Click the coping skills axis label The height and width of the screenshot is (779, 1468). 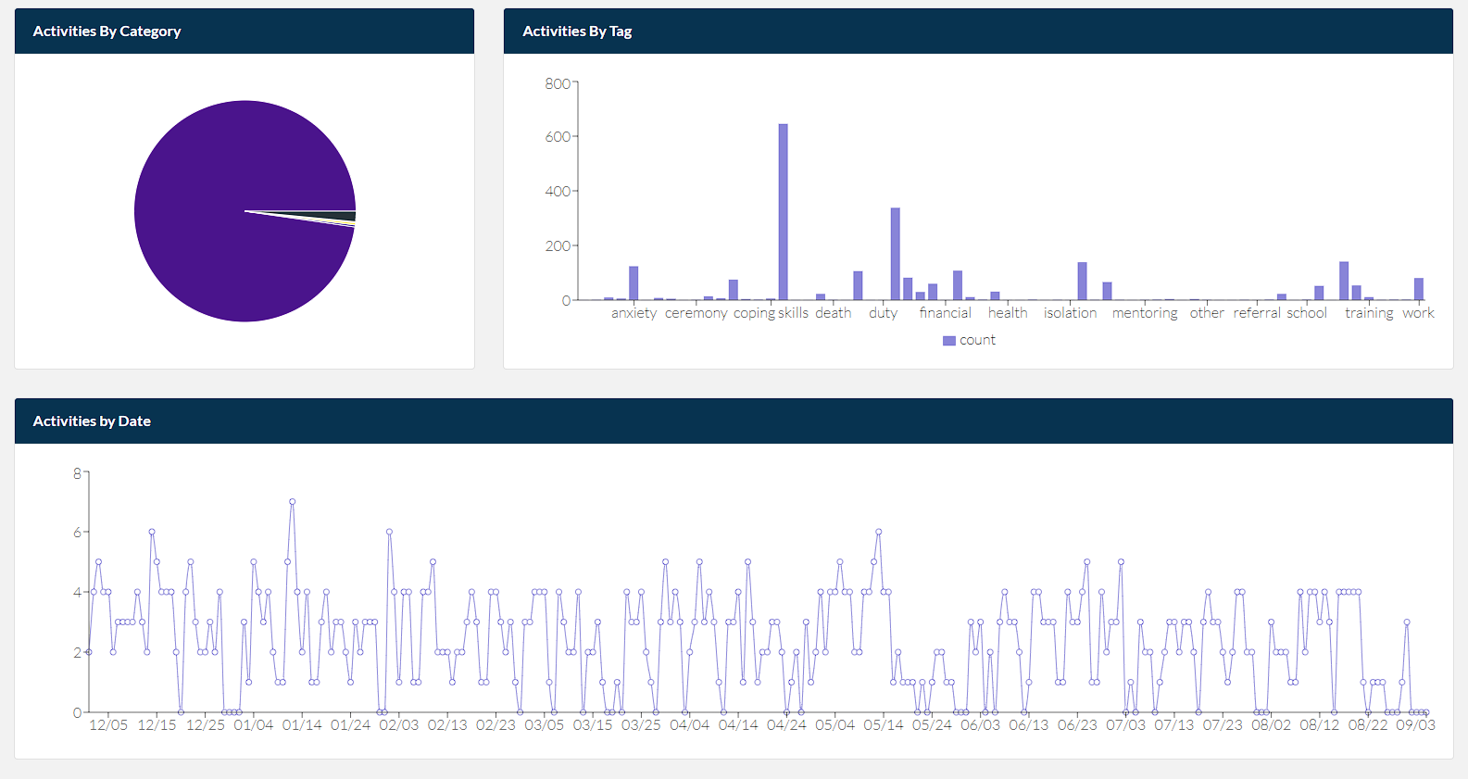[x=771, y=313]
